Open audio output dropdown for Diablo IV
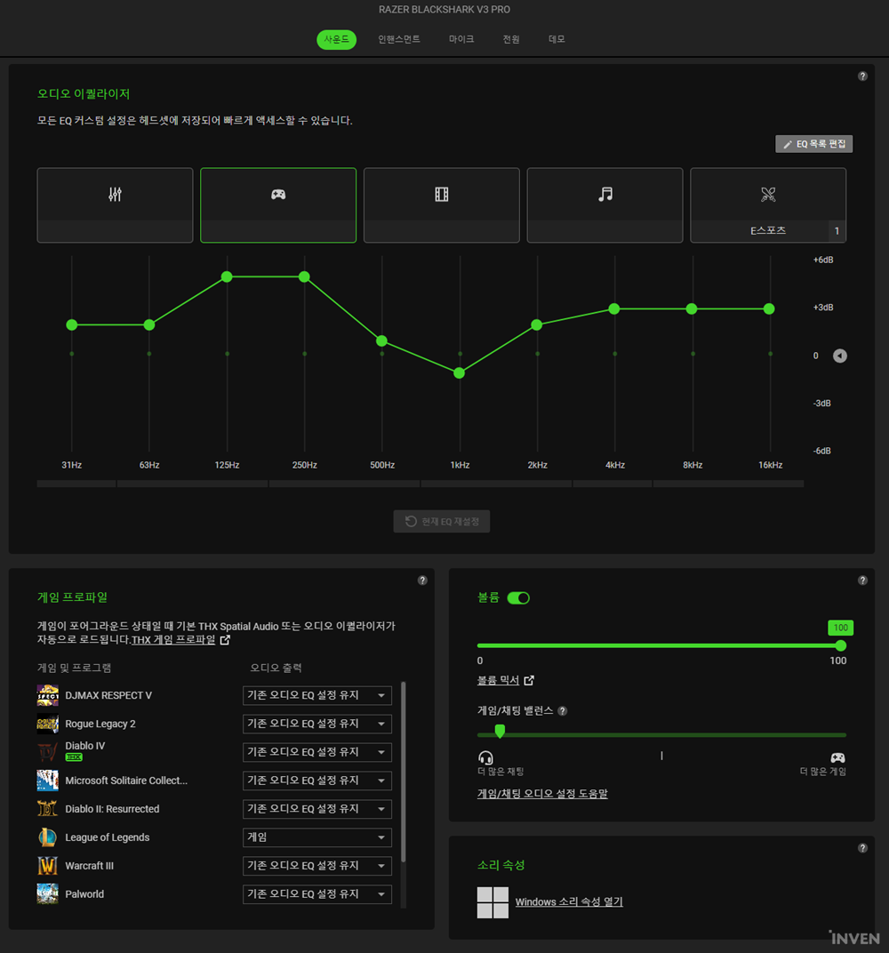Screen dimensions: 889x953 [x=317, y=752]
